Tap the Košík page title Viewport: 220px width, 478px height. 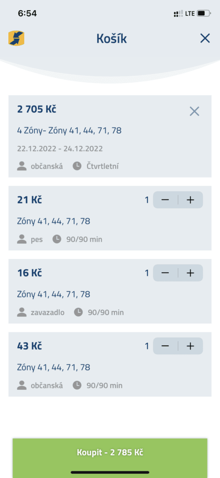112,39
